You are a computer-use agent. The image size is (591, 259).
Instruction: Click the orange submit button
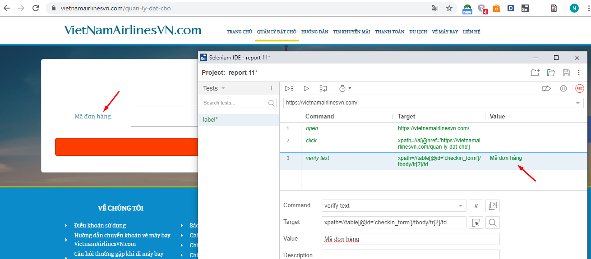pos(127,147)
